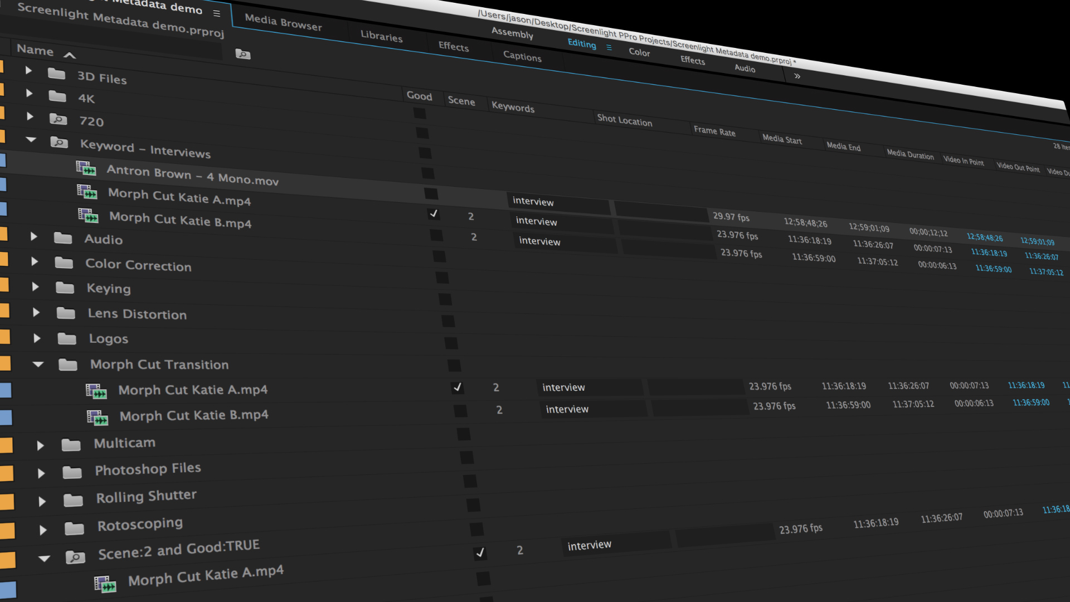The image size is (1070, 602).
Task: Click Video In Point 12:58:48:26 value
Action: click(x=985, y=237)
